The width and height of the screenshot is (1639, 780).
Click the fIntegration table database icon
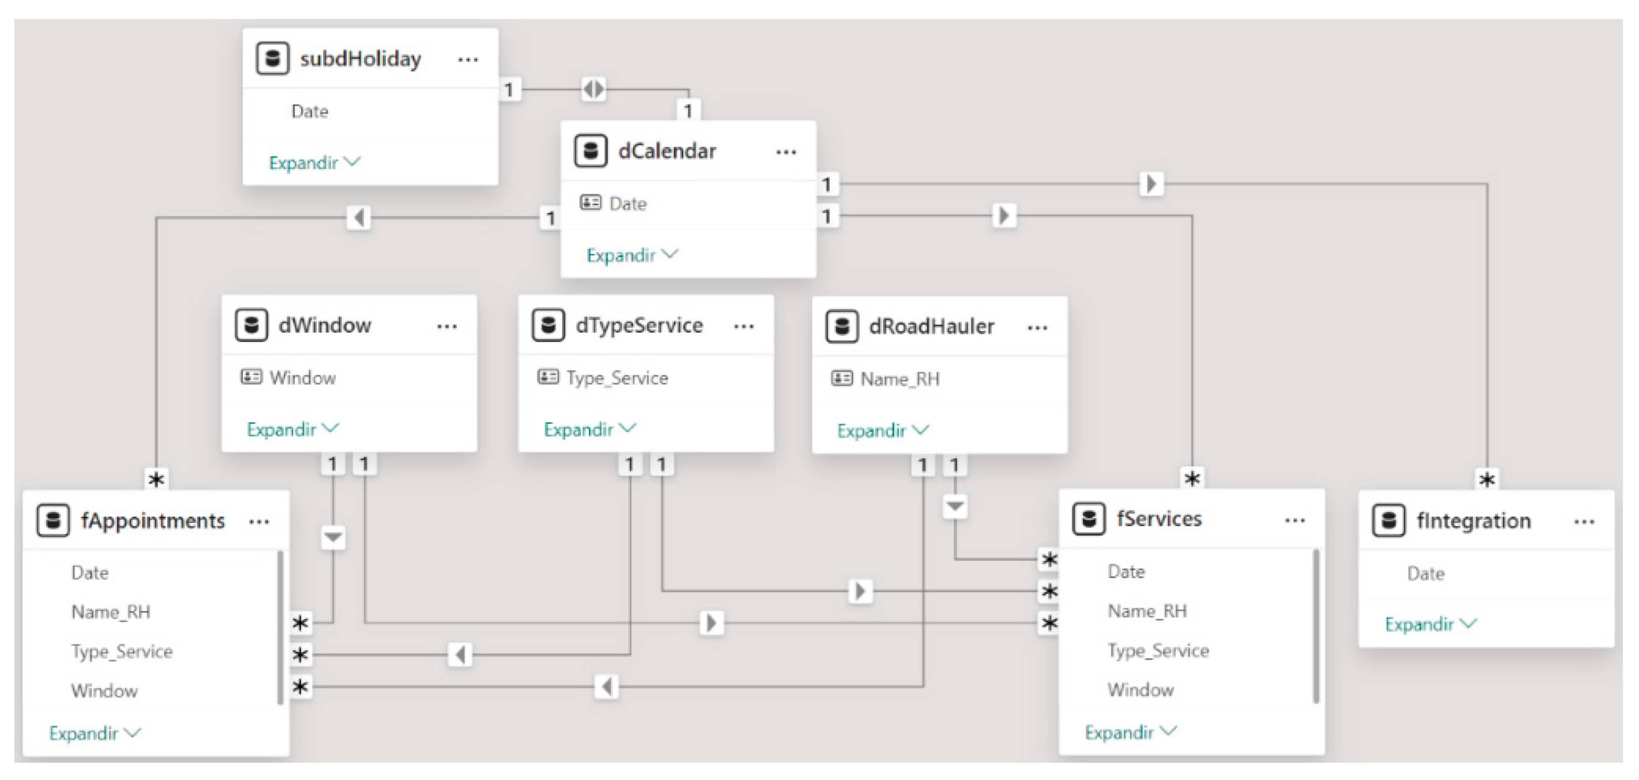[x=1388, y=521]
